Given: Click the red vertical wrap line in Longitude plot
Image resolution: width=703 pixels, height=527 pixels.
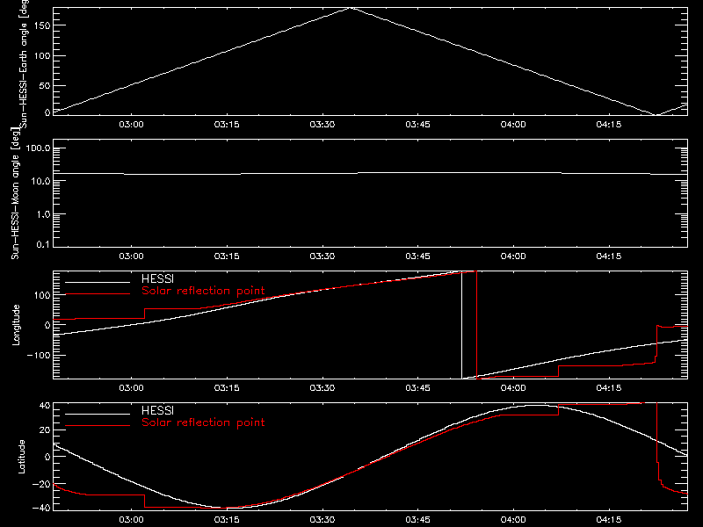Looking at the screenshot, I should [x=476, y=325].
